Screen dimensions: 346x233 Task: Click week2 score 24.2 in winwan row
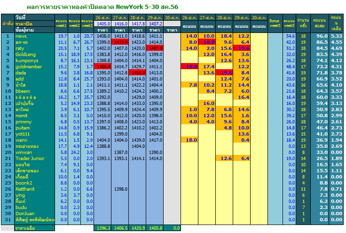74,153
